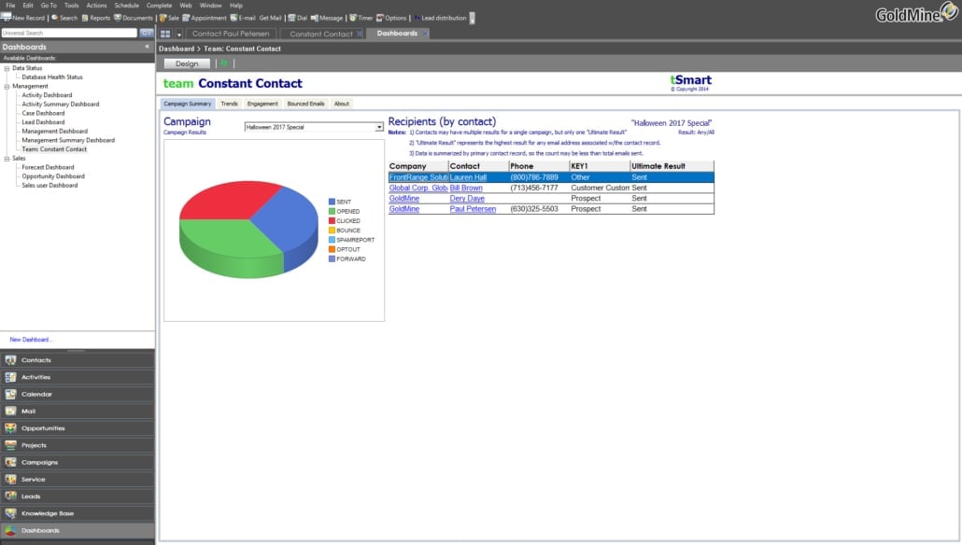The width and height of the screenshot is (962, 545).
Task: Open the dropdown arrow beside the grid icon
Action: (179, 35)
